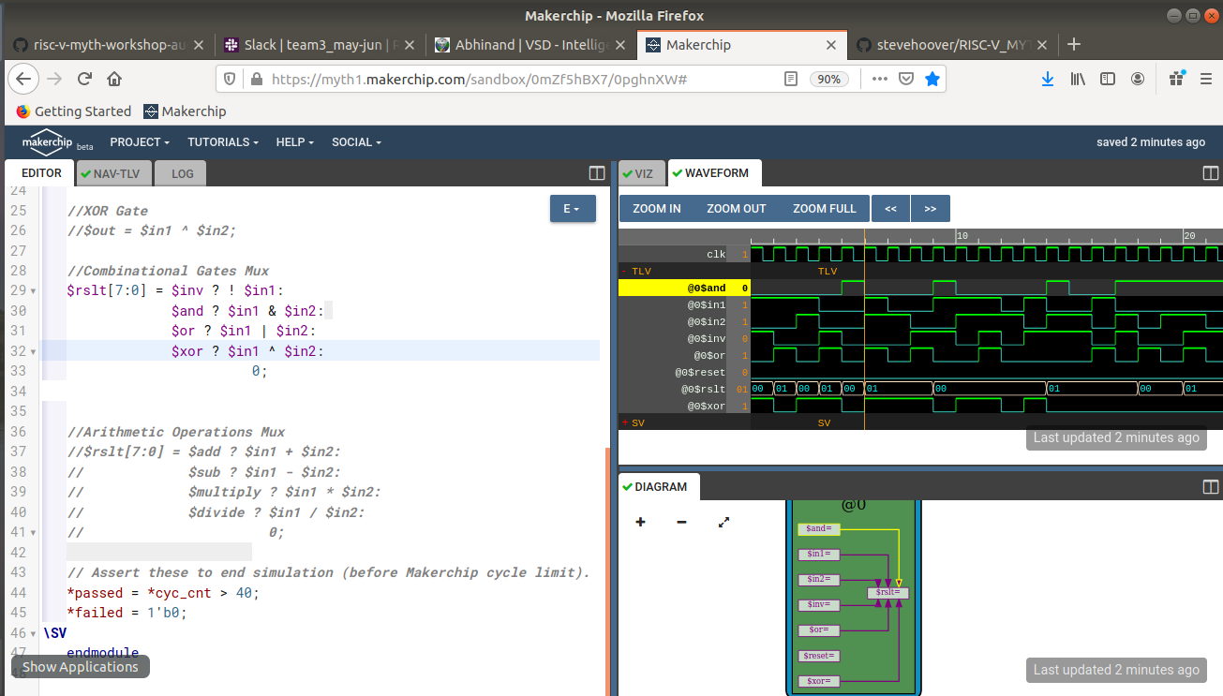1223x696 pixels.
Task: Open page actions three-dot menu
Action: pyautogui.click(x=879, y=80)
